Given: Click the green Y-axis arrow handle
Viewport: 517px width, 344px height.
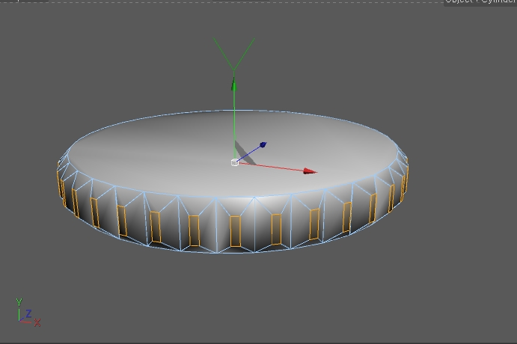Looking at the screenshot, I should coord(233,85).
